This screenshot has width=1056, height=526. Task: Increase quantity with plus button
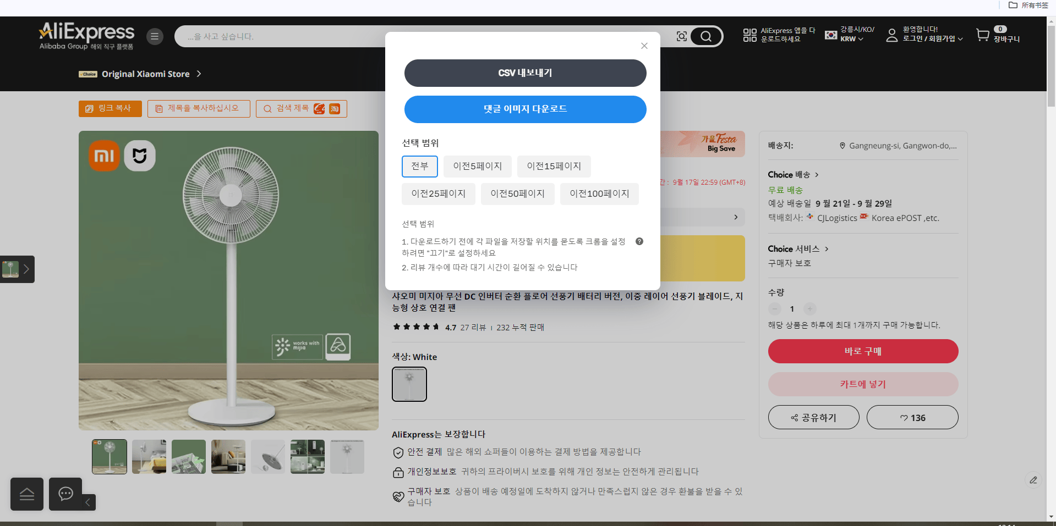[x=809, y=309]
